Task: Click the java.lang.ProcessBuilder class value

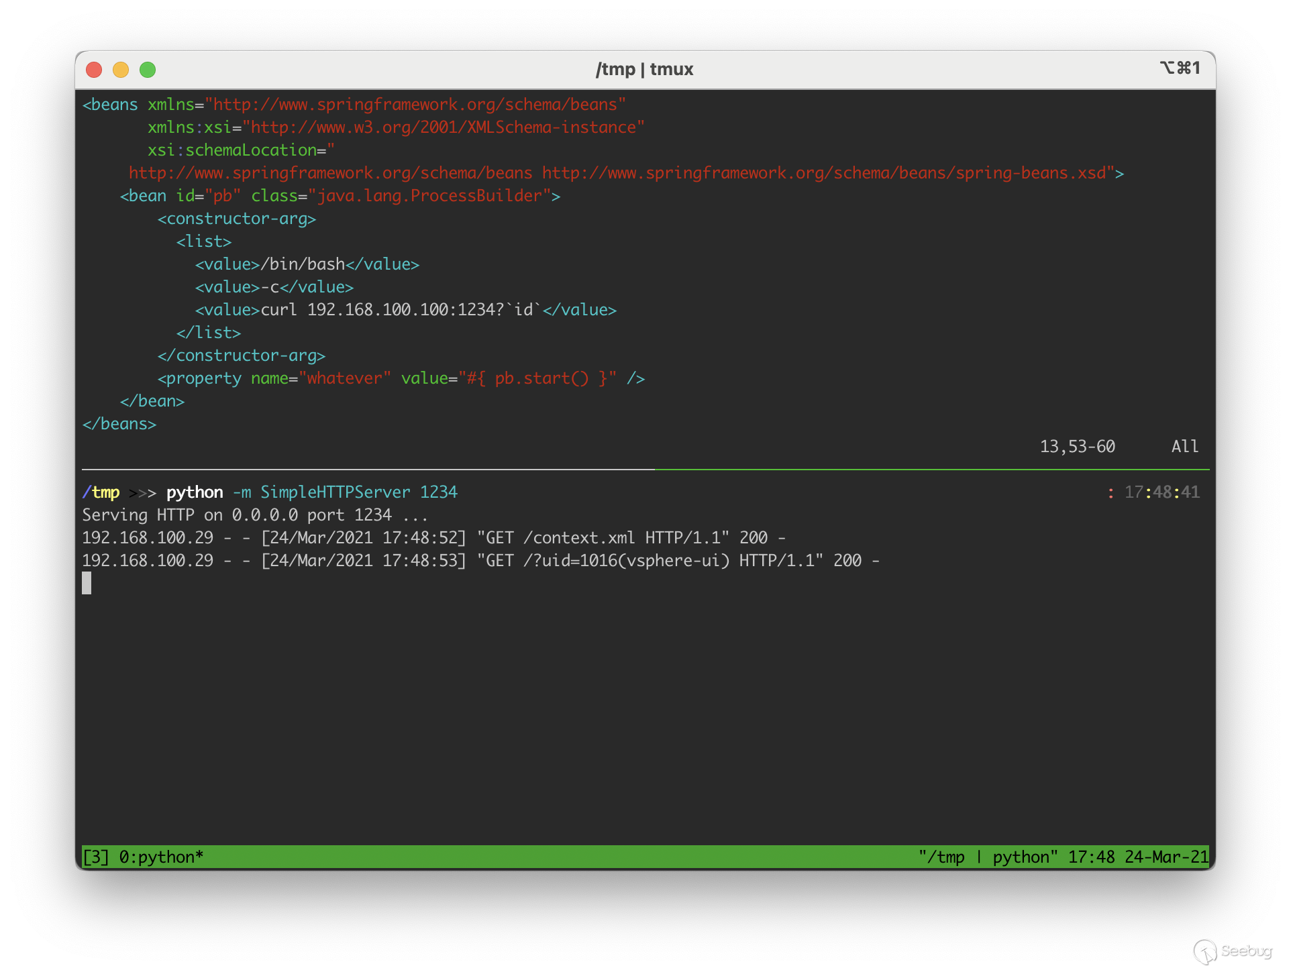Action: 429,196
